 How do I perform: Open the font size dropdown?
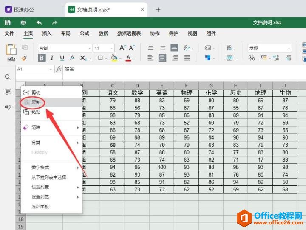pos(104,48)
